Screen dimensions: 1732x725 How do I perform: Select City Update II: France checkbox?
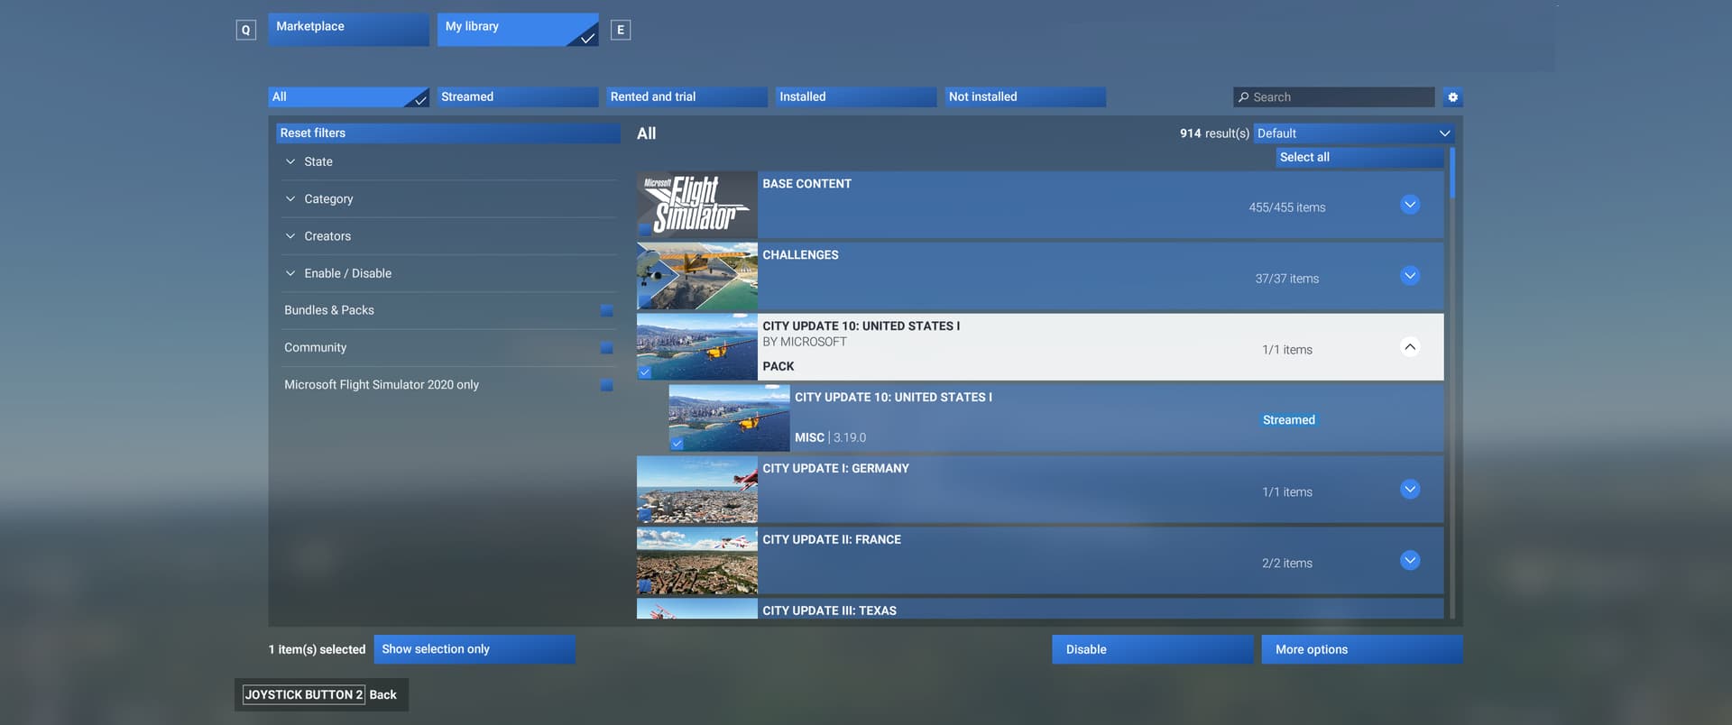coord(645,585)
